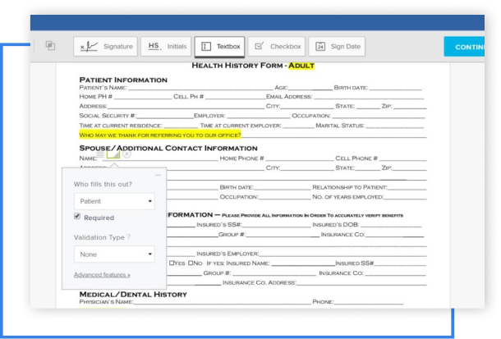
Task: Select the Sign Date field tool
Action: (338, 47)
